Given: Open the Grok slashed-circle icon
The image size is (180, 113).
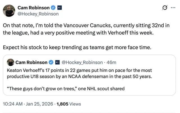Looking at the screenshot, I should (165, 8).
